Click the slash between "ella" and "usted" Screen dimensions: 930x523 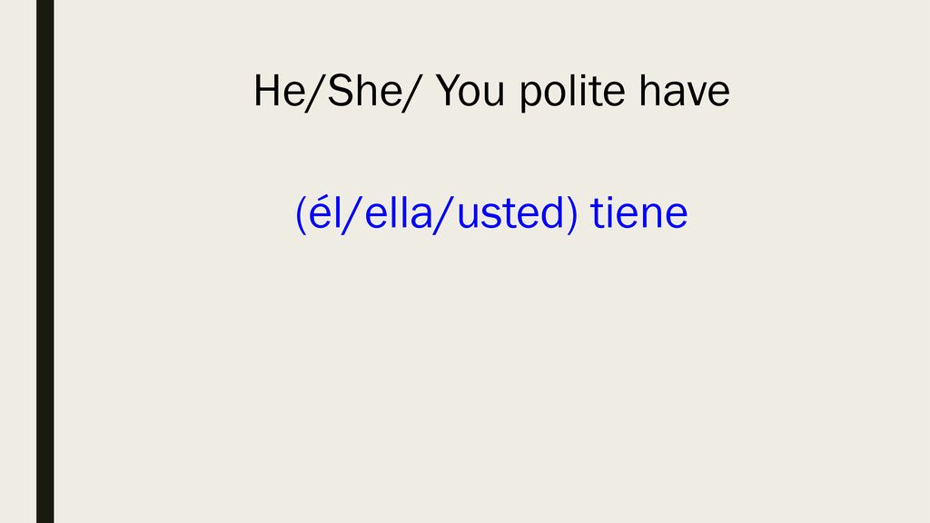[445, 214]
